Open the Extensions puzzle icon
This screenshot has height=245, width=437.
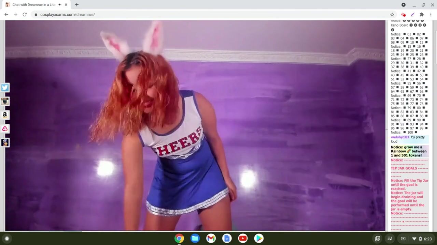[x=422, y=15]
